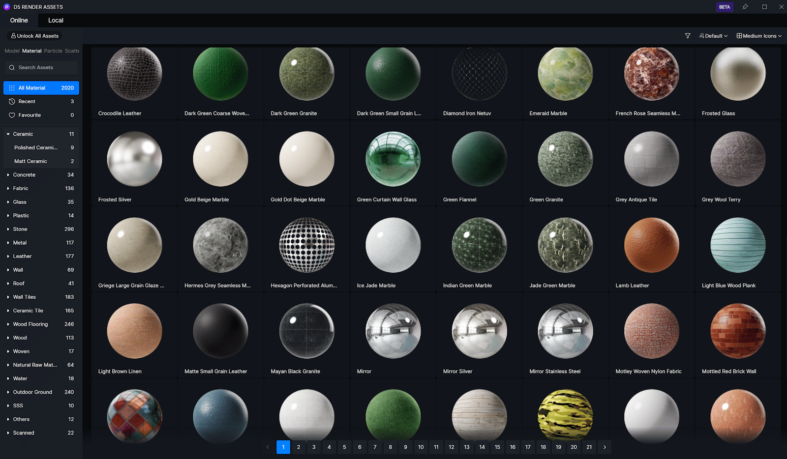Image resolution: width=787 pixels, height=459 pixels.
Task: Select the All Material category
Action: pyautogui.click(x=41, y=88)
